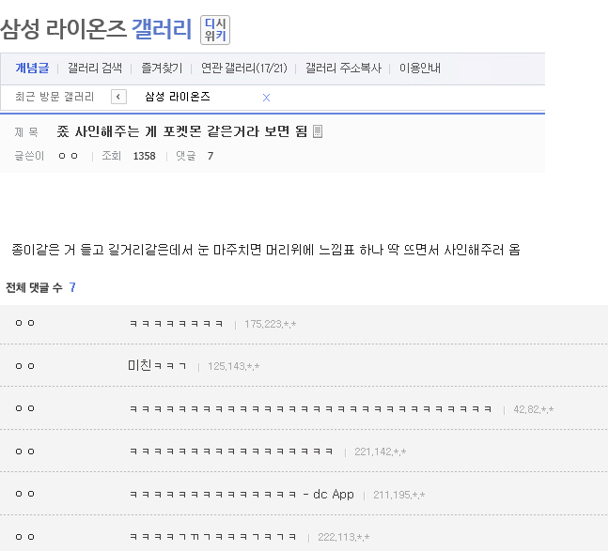
Task: Click the 최근 방문 갤러리 label
Action: tap(55, 97)
